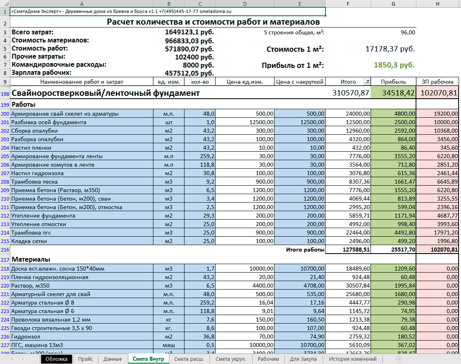Image resolution: width=461 pixels, height=364 pixels.
Task: View the История изменений sheet tab
Action: [353, 359]
